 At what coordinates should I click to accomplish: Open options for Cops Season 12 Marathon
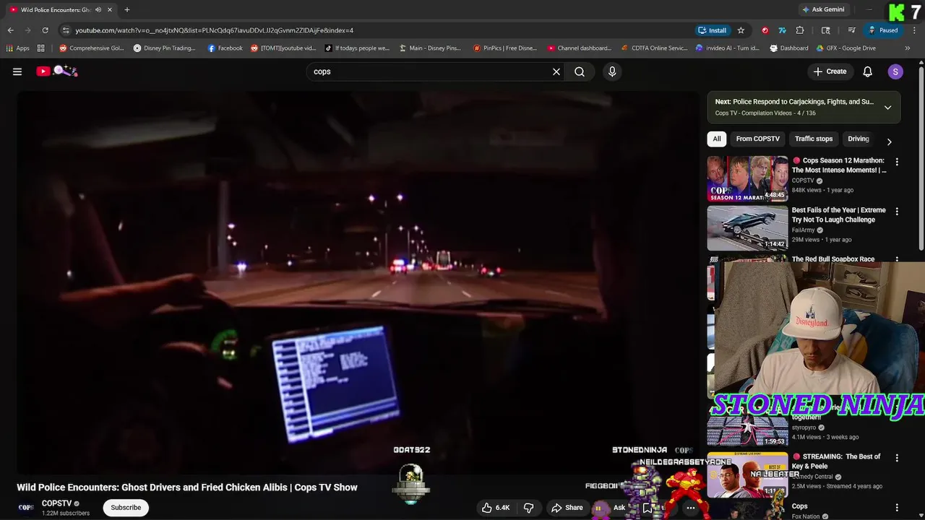(897, 162)
